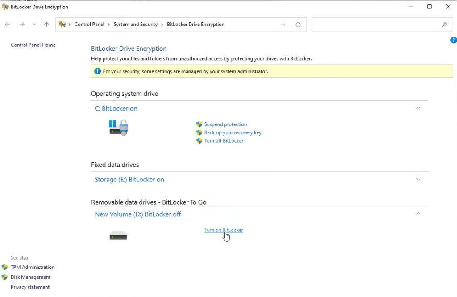Click Back up your recovery key

pos(233,132)
